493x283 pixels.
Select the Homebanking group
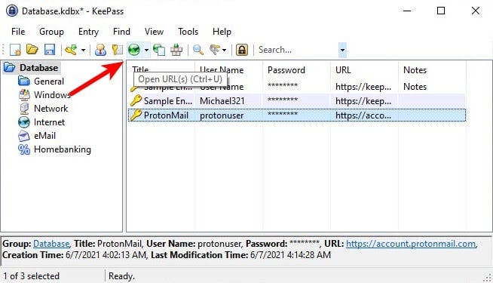pos(63,149)
